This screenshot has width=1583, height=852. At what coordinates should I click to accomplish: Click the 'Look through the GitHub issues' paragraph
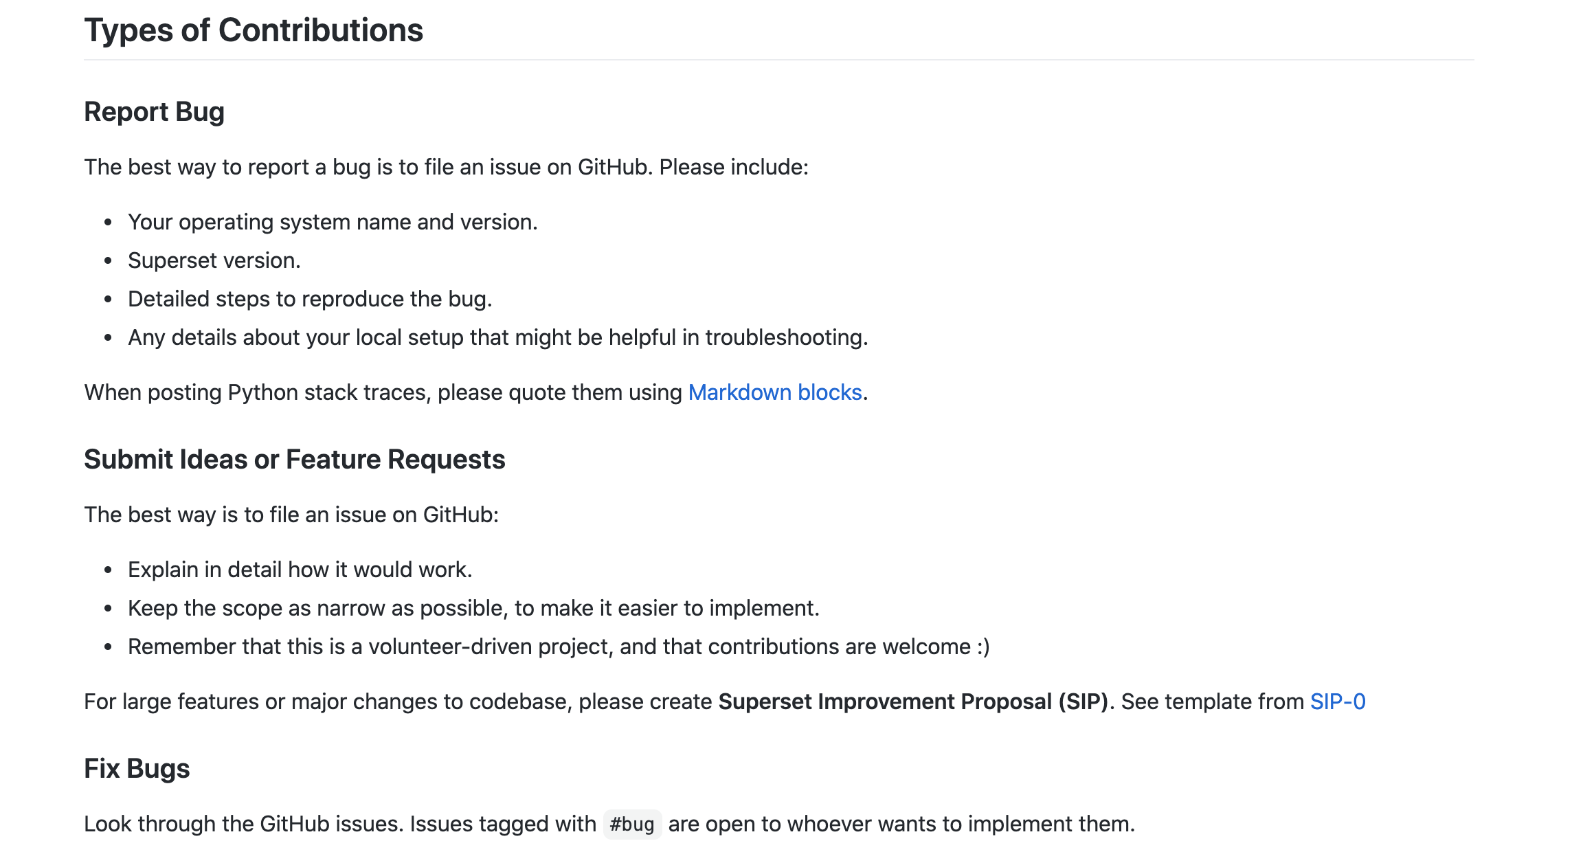tap(339, 824)
